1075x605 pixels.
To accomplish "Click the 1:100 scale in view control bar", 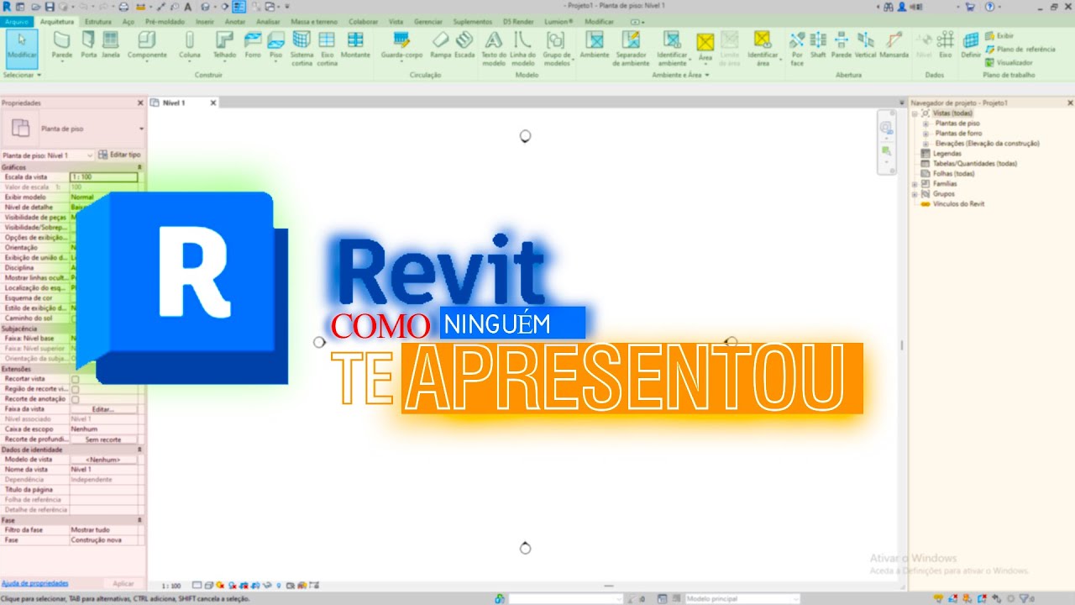I will pyautogui.click(x=171, y=586).
